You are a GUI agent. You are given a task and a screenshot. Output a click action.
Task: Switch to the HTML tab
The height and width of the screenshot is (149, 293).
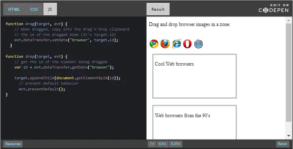(x=14, y=9)
